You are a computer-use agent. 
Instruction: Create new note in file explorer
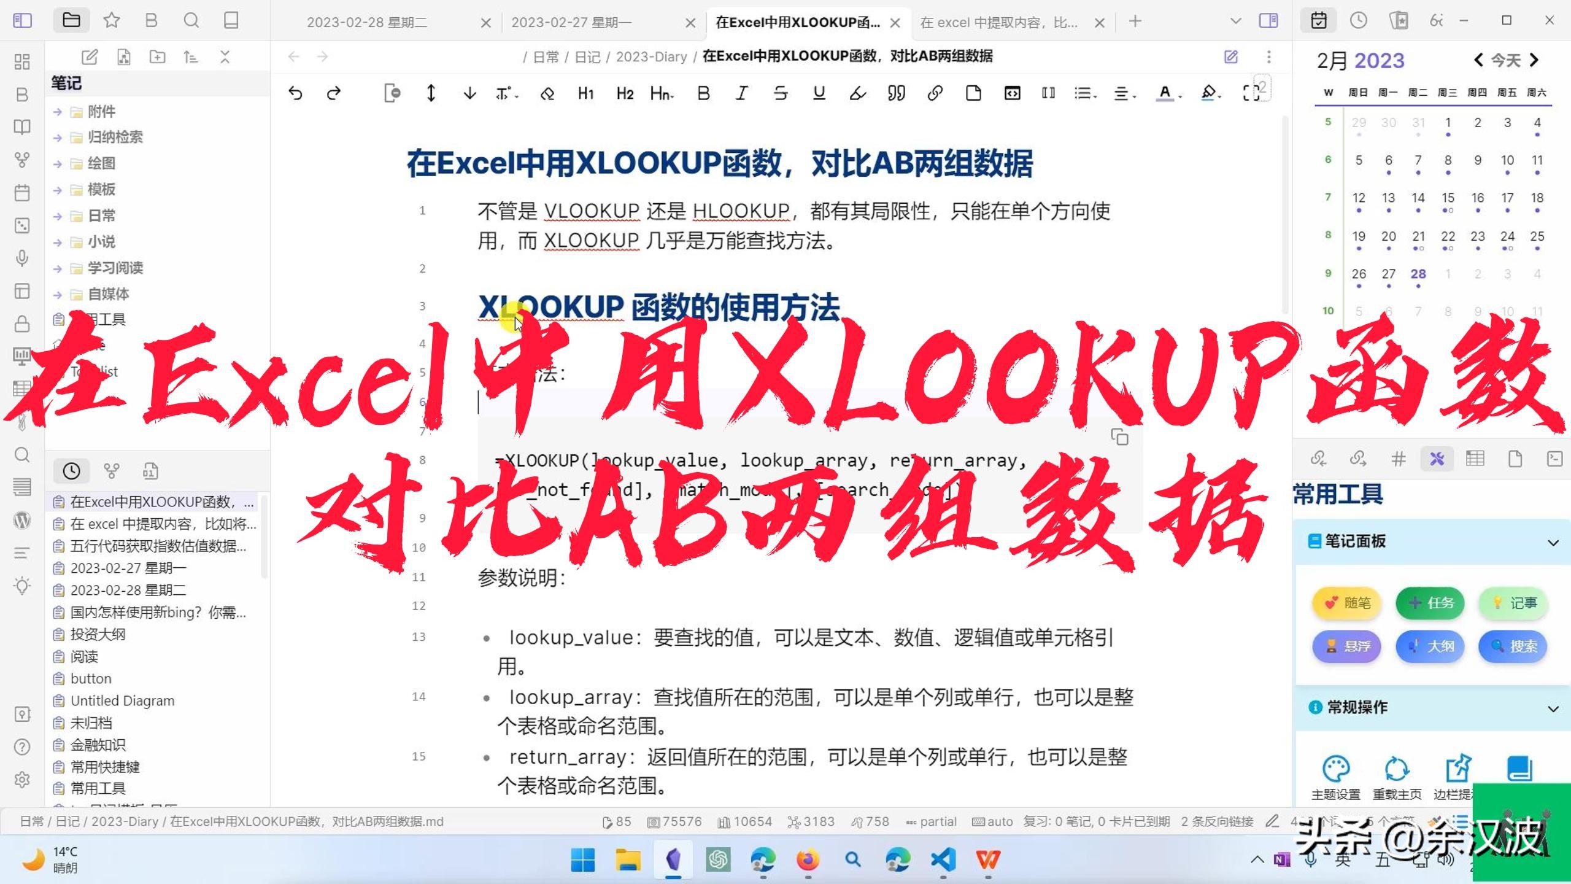90,57
